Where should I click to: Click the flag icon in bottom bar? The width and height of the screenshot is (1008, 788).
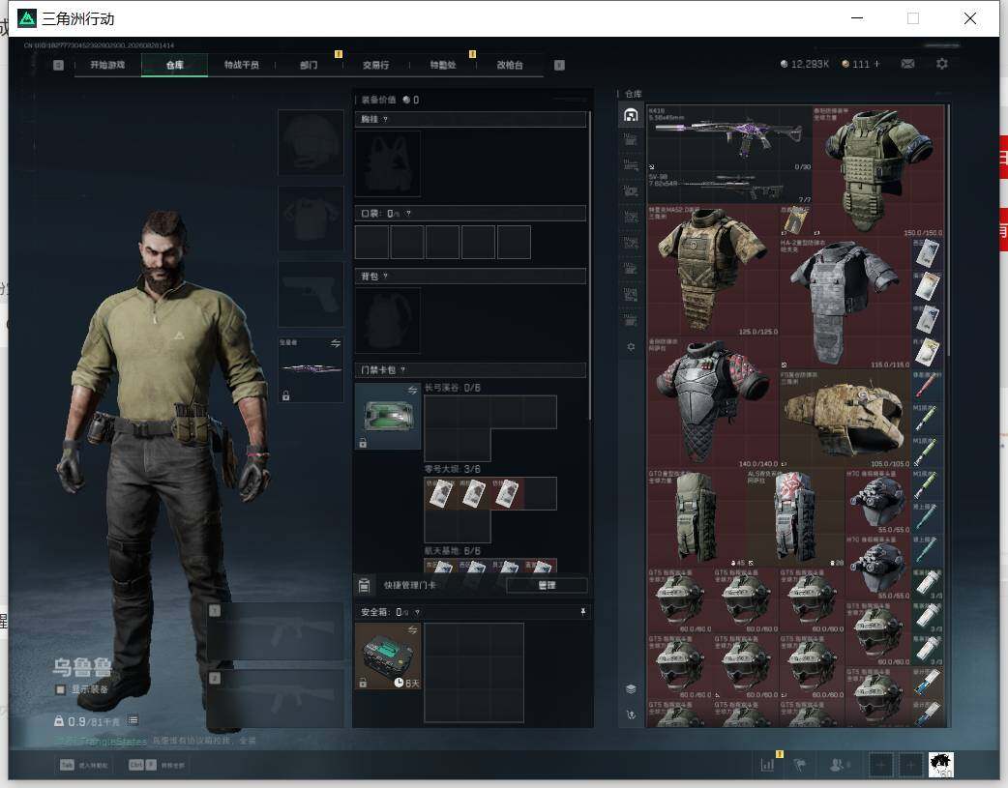click(800, 765)
